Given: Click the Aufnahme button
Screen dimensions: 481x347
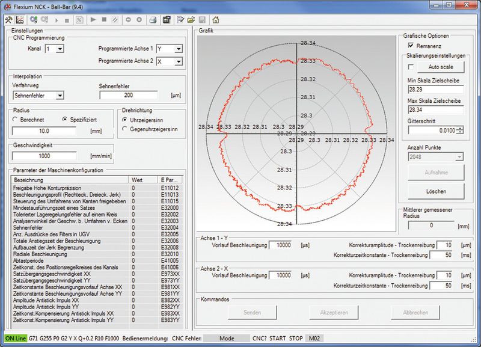Looking at the screenshot, I should click(x=436, y=173).
